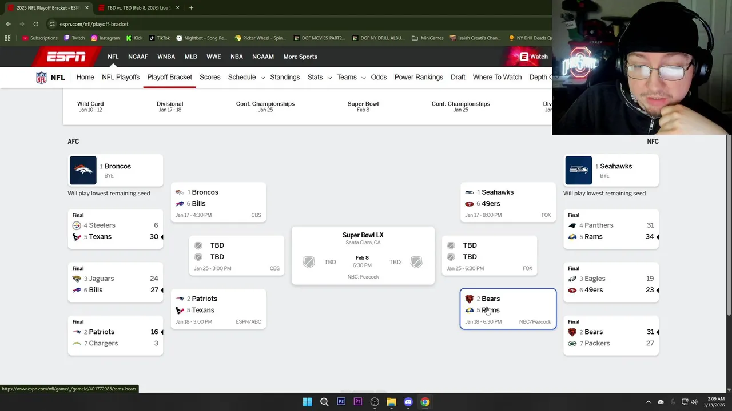Open the NFL Playoffs link
This screenshot has width=732, height=411.
[x=121, y=77]
